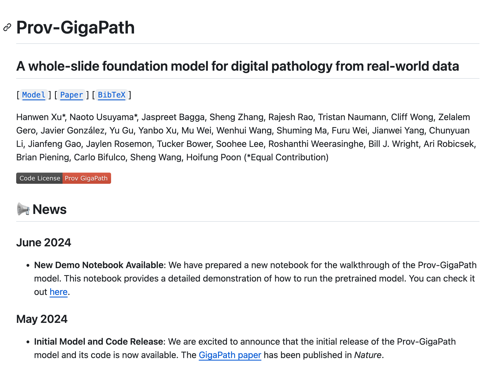The height and width of the screenshot is (367, 494).
Task: Click the Code License badge label
Action: click(39, 178)
